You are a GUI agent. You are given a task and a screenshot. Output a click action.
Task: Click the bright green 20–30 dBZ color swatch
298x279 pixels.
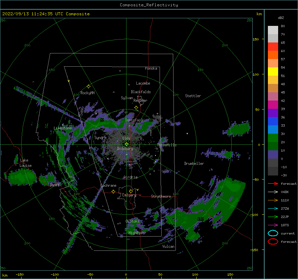(273, 138)
